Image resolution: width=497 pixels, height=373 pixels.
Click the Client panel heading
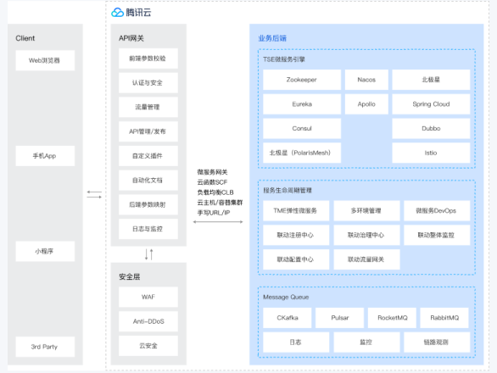pos(25,38)
